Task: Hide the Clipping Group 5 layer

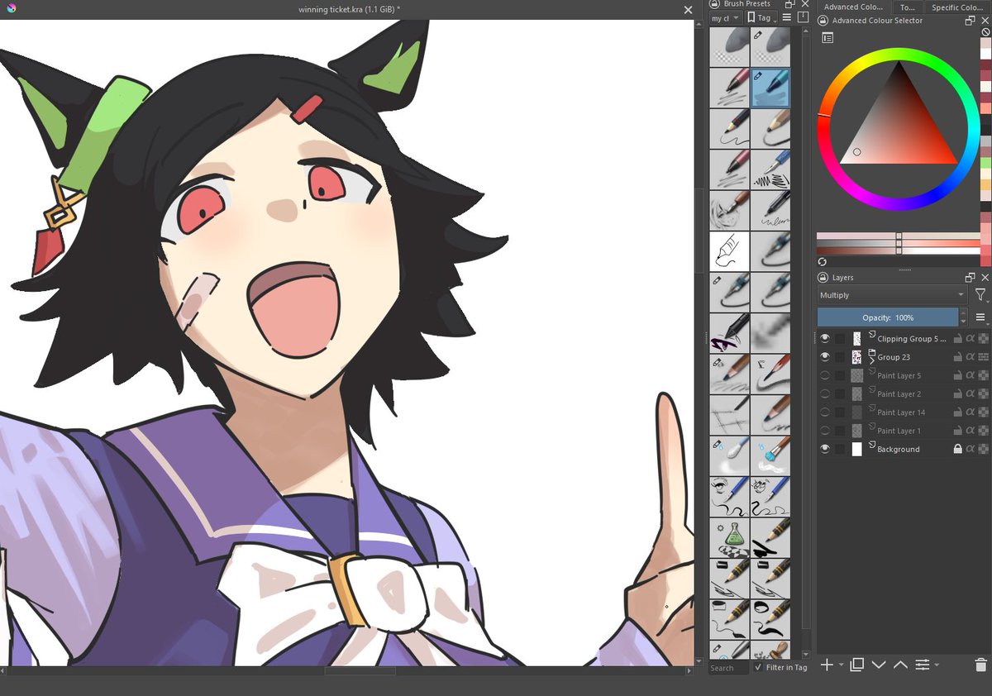Action: point(824,339)
